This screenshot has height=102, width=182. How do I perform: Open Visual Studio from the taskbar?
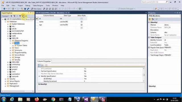click(86, 99)
